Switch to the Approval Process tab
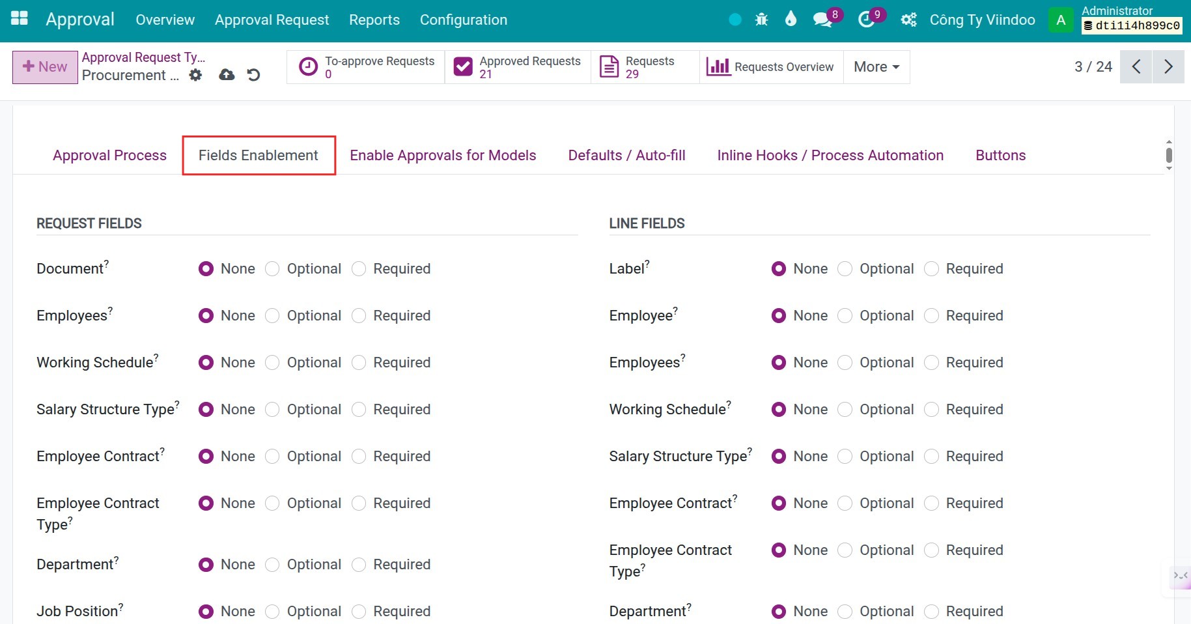 click(109, 155)
